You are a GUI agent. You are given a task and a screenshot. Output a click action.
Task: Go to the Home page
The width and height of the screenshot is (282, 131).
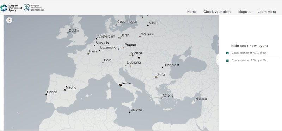(x=192, y=12)
